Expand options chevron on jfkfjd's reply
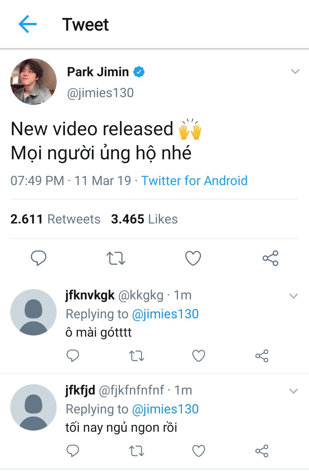 [x=294, y=391]
